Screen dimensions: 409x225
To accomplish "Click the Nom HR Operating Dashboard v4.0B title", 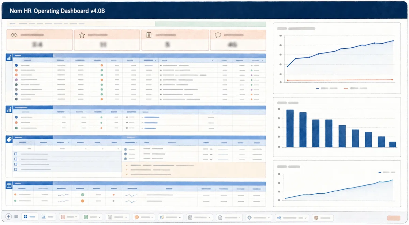I will click(x=57, y=11).
